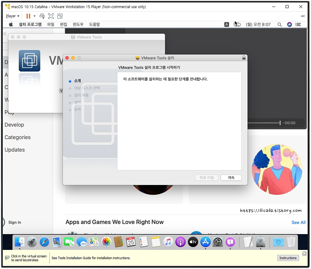The image size is (311, 269).
Task: Send Ctrl+Alt+Del using the VMware toolbar icon
Action: pos(42,16)
